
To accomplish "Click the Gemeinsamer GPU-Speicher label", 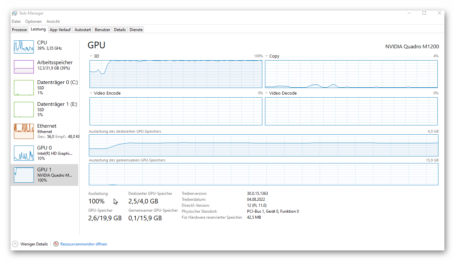I will click(x=153, y=210).
